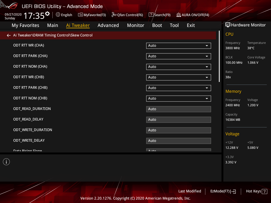The image size is (271, 203).
Task: Open Search(F9)
Action: click(x=160, y=15)
